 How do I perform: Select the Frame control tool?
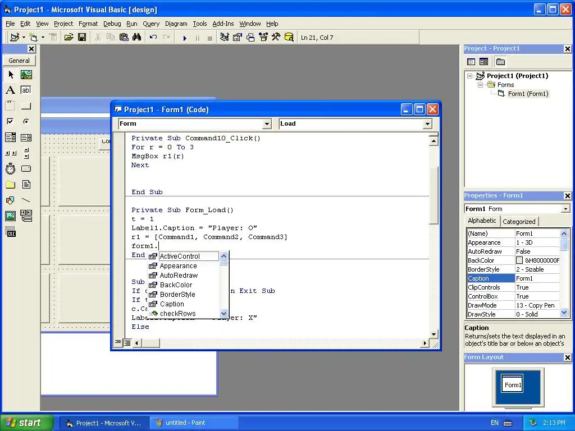click(x=10, y=106)
